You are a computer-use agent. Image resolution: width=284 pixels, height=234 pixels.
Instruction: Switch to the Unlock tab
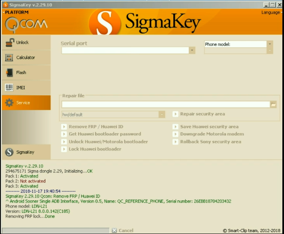26,42
